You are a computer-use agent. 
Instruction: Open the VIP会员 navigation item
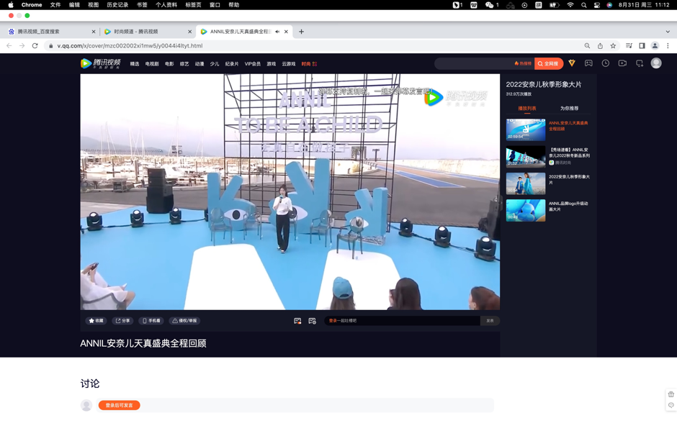[253, 64]
